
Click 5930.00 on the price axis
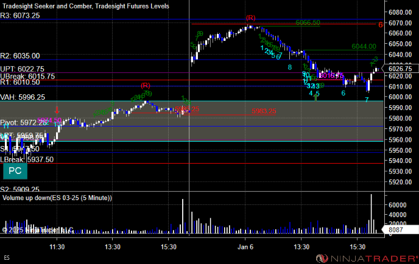click(400, 172)
